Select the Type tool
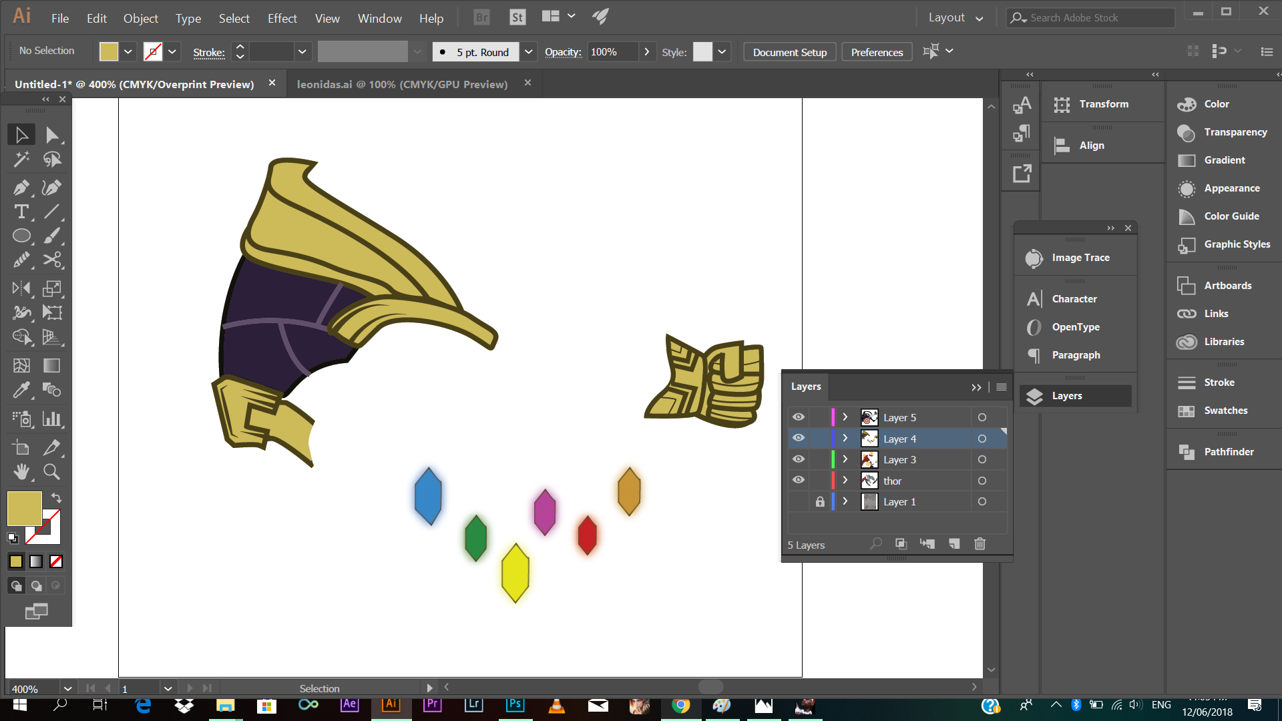The height and width of the screenshot is (721, 1282). pos(21,212)
